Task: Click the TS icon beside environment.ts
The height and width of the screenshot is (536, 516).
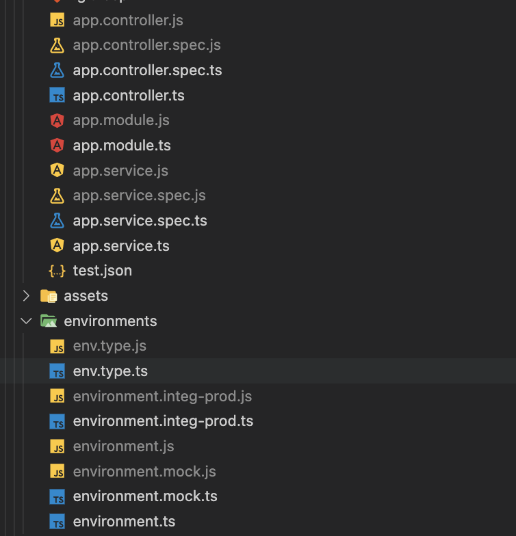Action: [x=57, y=522]
